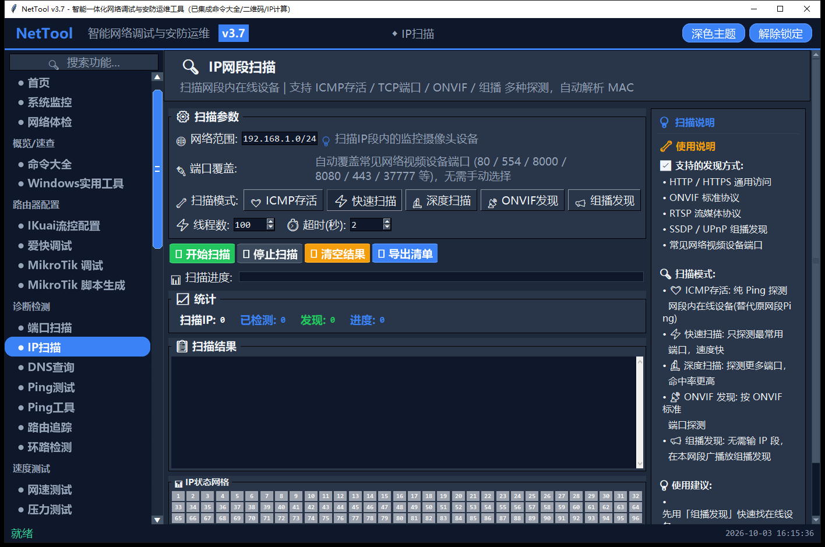Switch to 端口扫描 in sidebar
Image resolution: width=825 pixels, height=547 pixels.
click(x=50, y=328)
